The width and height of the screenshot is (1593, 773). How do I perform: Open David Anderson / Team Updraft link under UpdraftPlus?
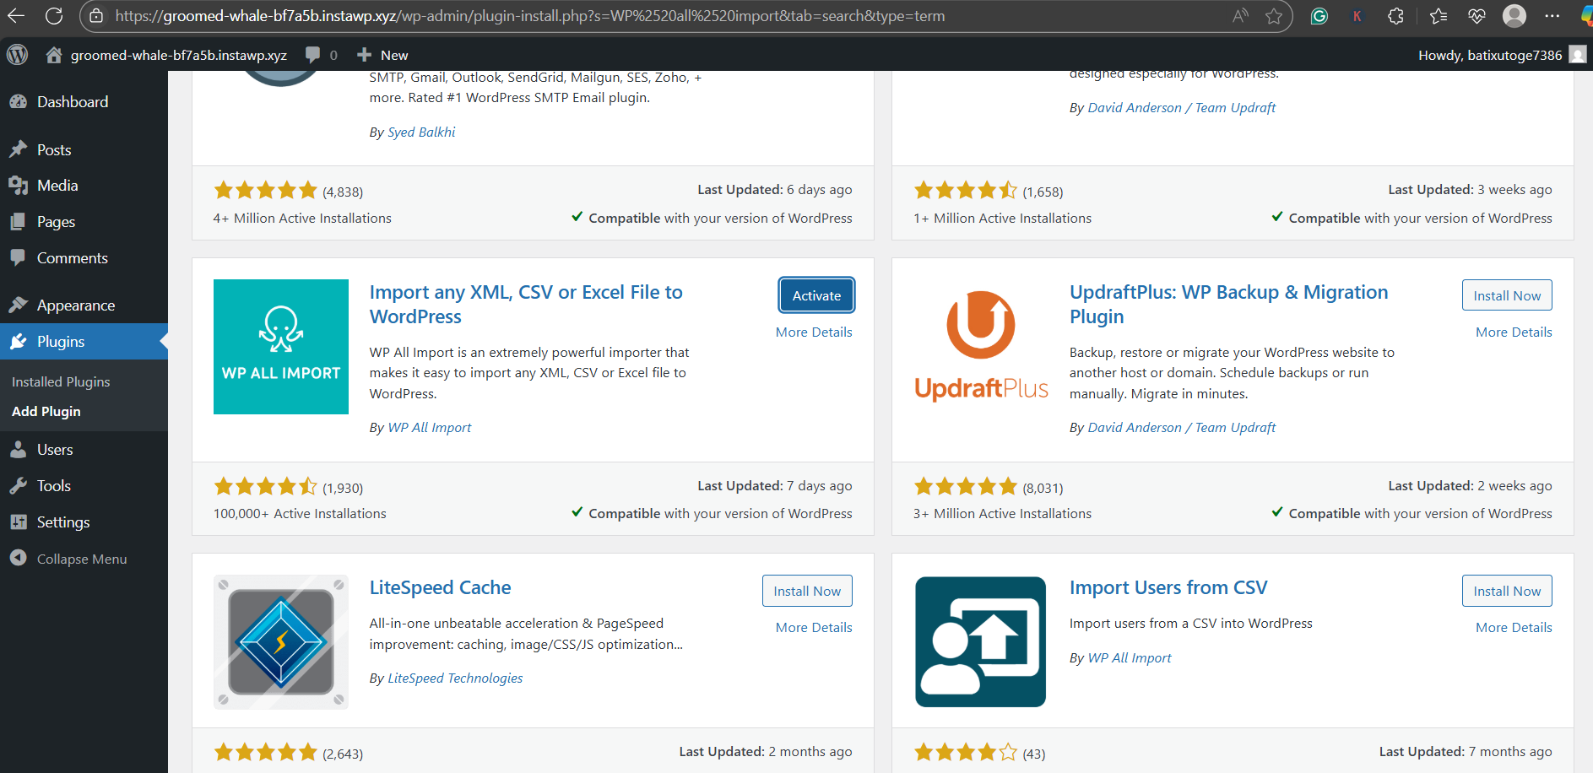pyautogui.click(x=1181, y=428)
